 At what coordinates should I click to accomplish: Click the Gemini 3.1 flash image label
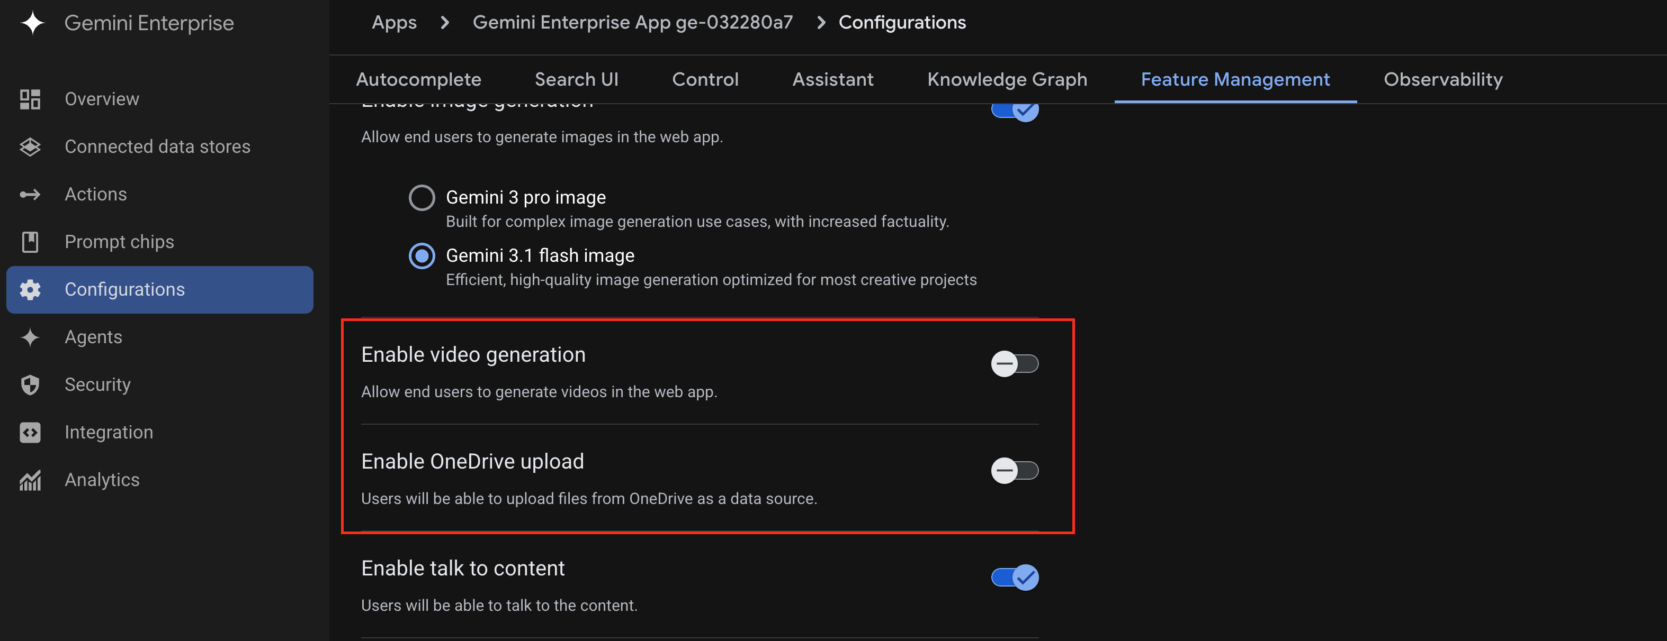point(540,256)
